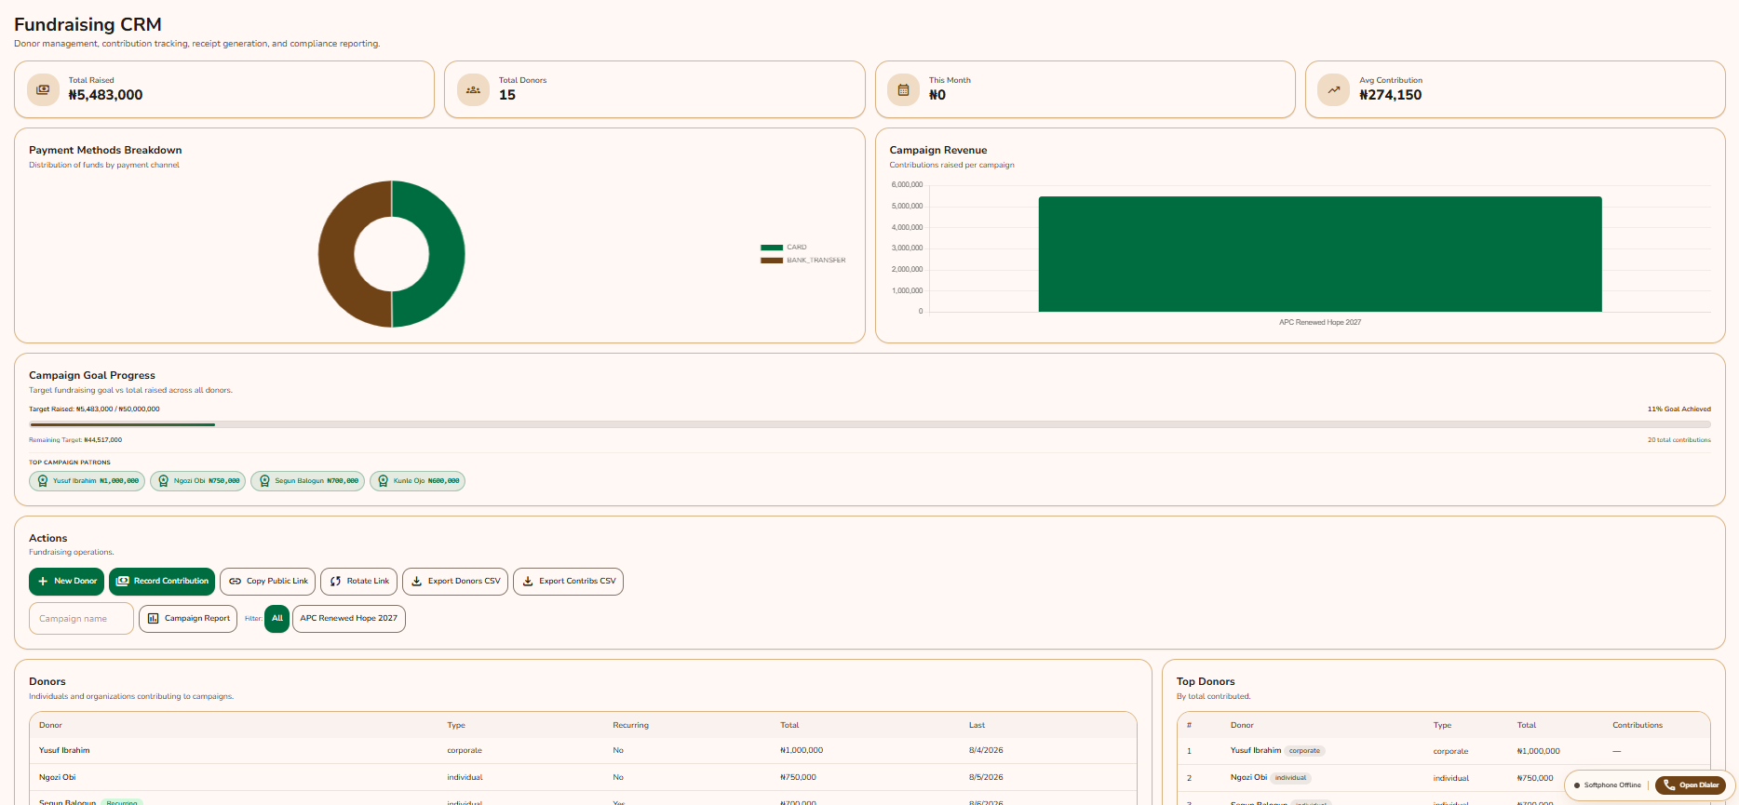This screenshot has width=1739, height=805.
Task: Click the medal icon on Kunle Ojo chip
Action: 384,481
